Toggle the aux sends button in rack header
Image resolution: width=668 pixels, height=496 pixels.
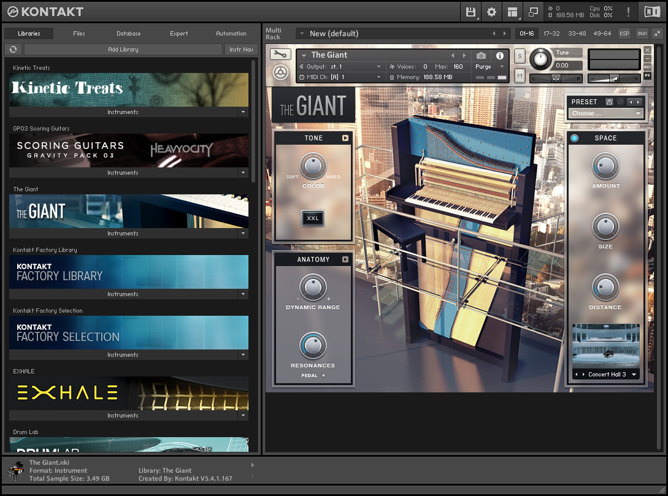(642, 33)
